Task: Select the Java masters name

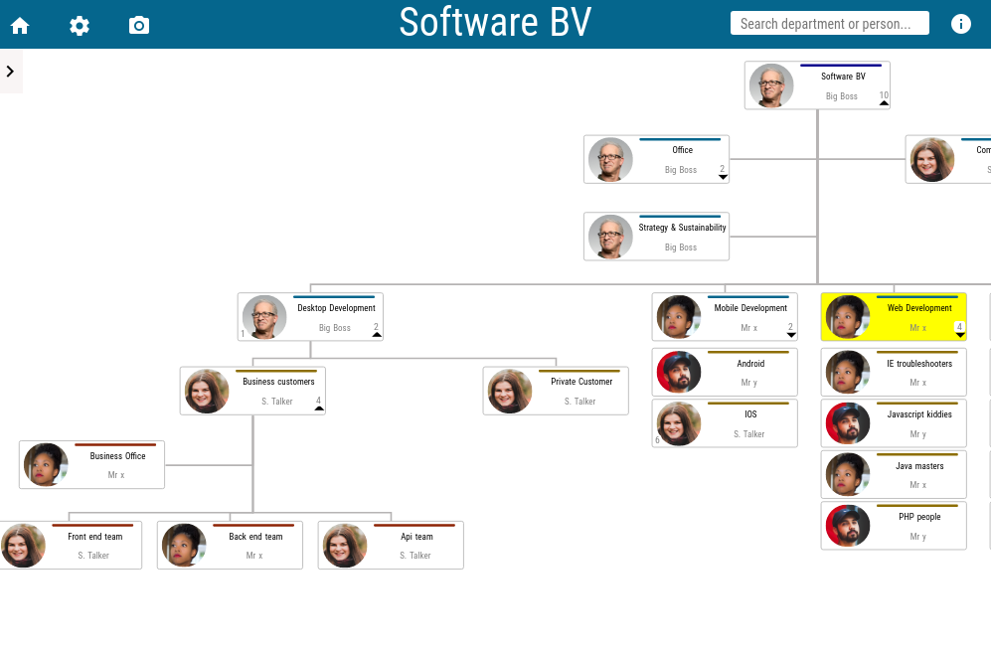Action: [919, 466]
